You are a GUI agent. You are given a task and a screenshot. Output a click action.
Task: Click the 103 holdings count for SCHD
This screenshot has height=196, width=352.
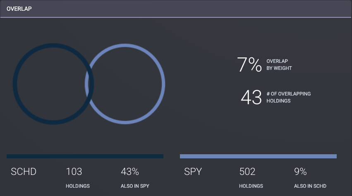pyautogui.click(x=74, y=172)
